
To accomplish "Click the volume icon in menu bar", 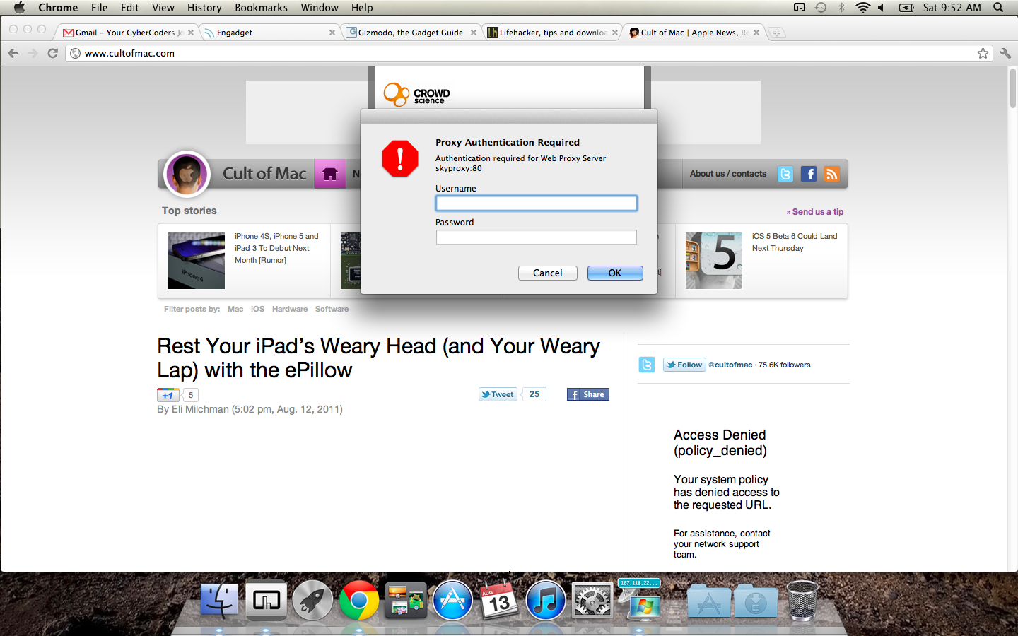I will (x=881, y=8).
